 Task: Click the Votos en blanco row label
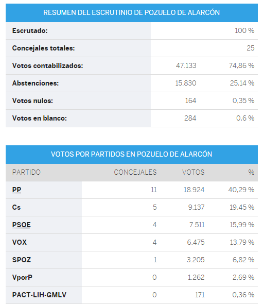(40, 119)
